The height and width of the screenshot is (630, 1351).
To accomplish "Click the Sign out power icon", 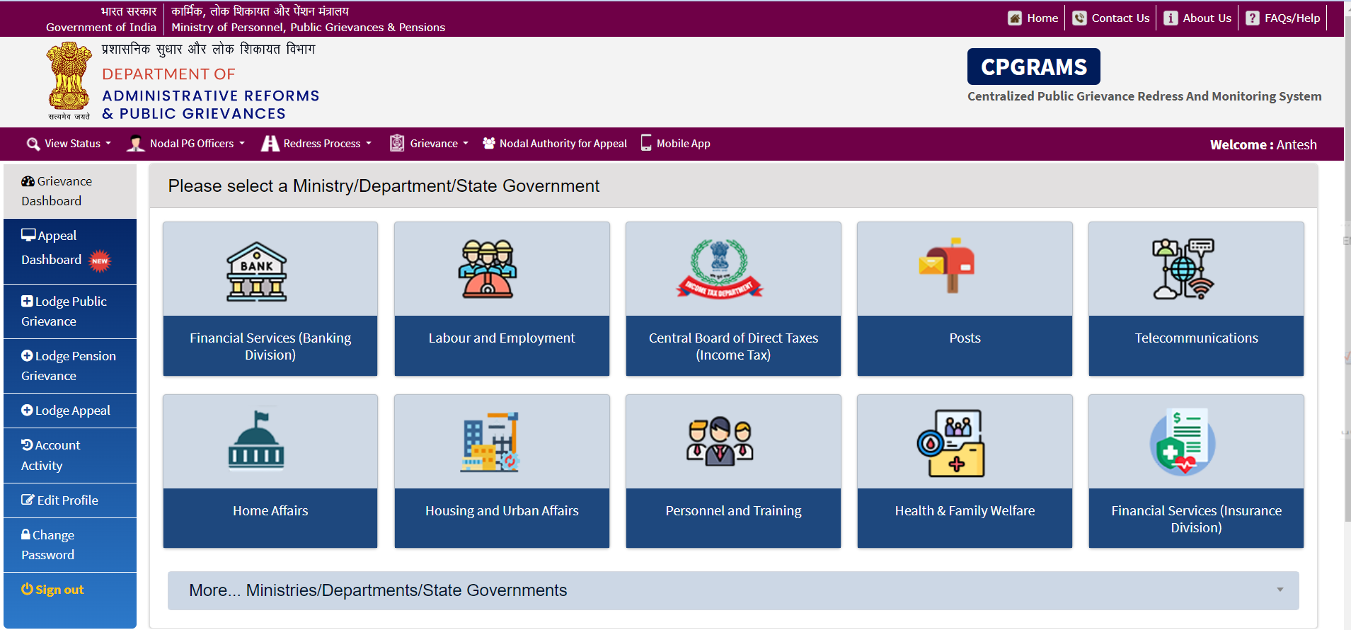I will (x=27, y=589).
